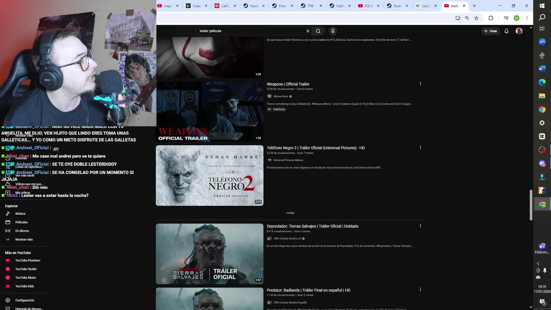
Task: Launch Zoom from the taskbar
Action: coord(542,42)
